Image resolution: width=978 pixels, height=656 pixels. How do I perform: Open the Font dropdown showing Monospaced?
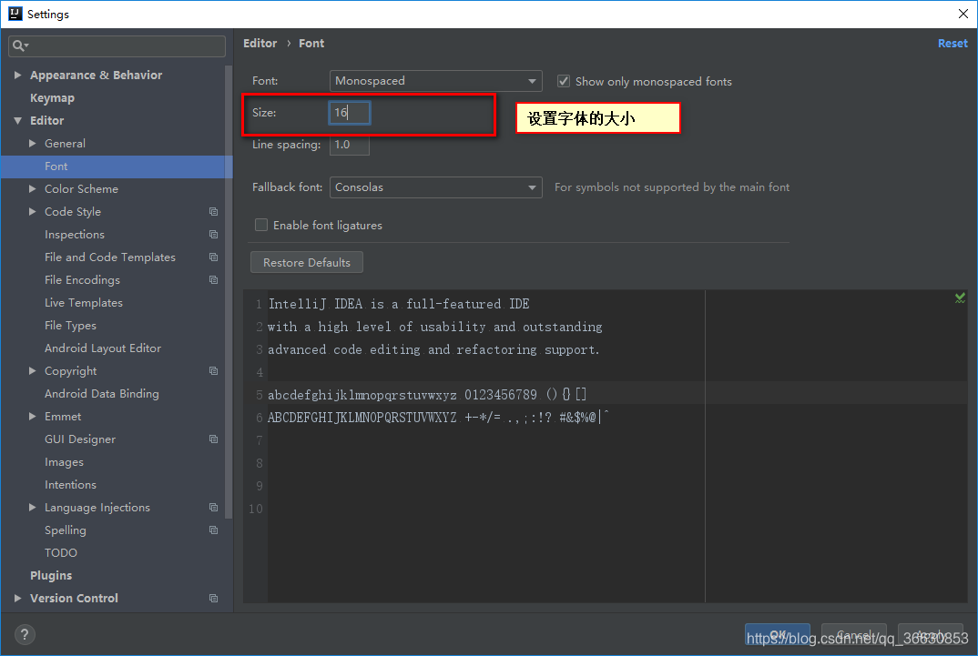tap(435, 81)
